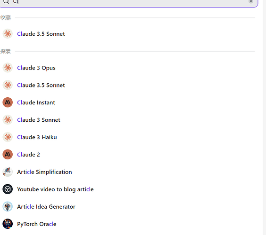
Task: Click the Article Simplification avatar
Action: coord(8,172)
